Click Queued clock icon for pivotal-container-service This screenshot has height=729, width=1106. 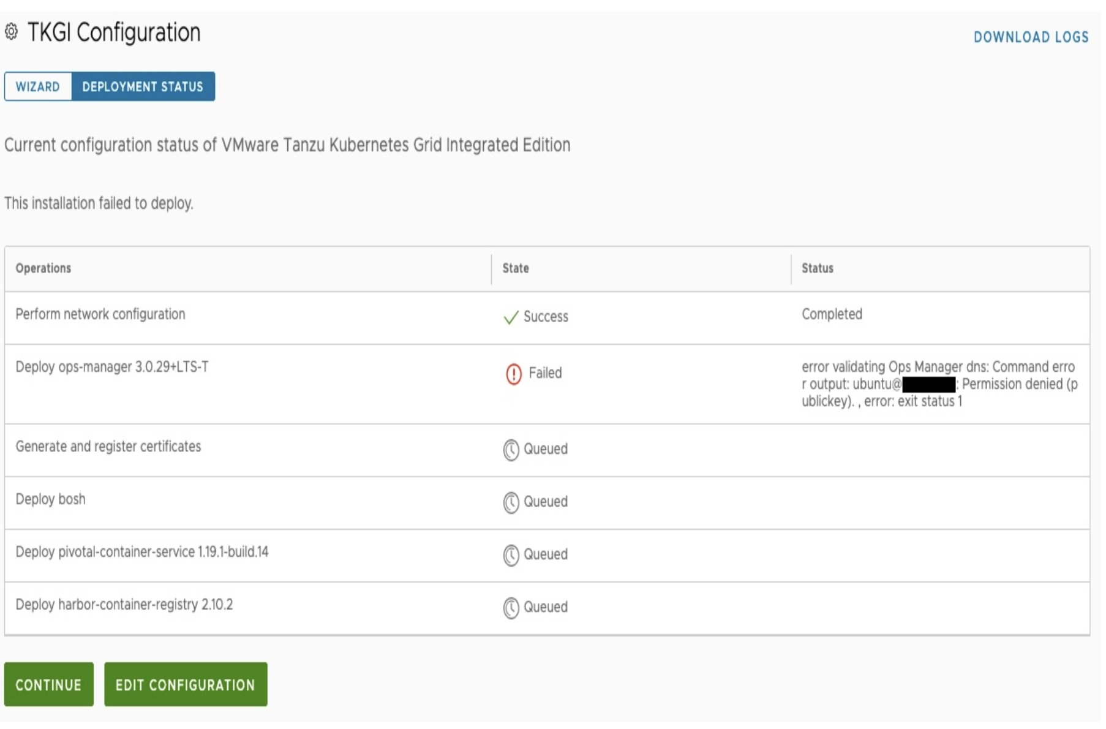[x=511, y=556]
